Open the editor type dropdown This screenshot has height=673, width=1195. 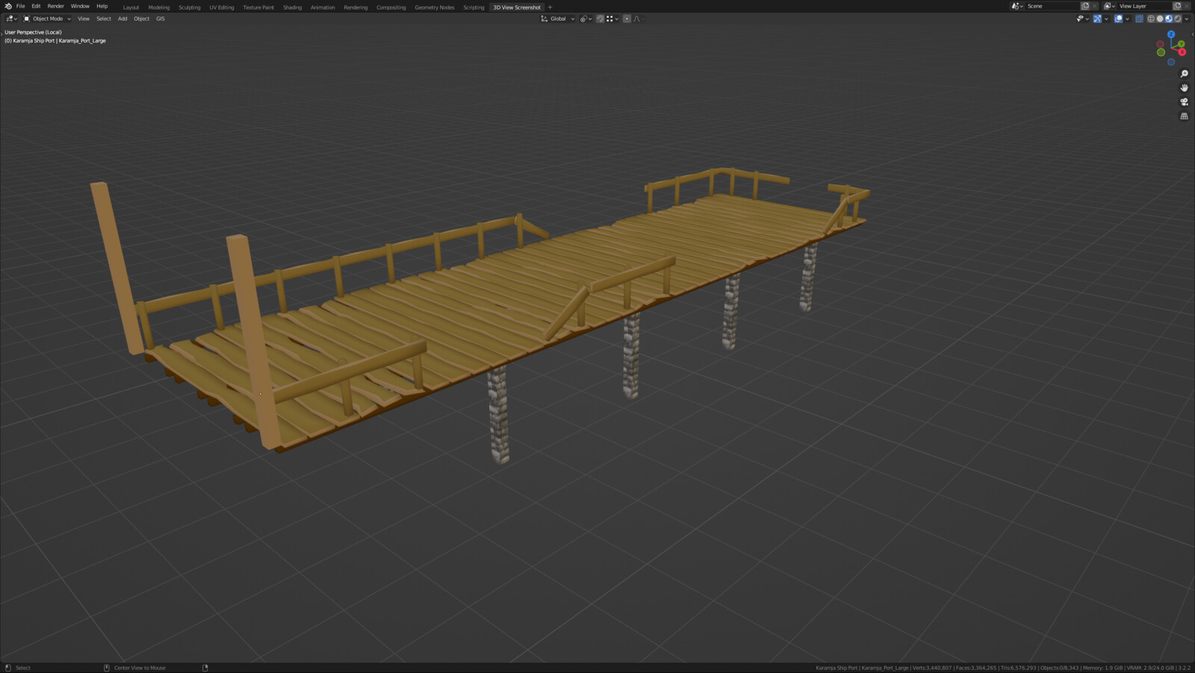[11, 19]
